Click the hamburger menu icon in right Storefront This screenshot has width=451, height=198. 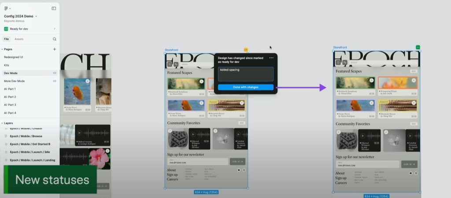[x=338, y=62]
